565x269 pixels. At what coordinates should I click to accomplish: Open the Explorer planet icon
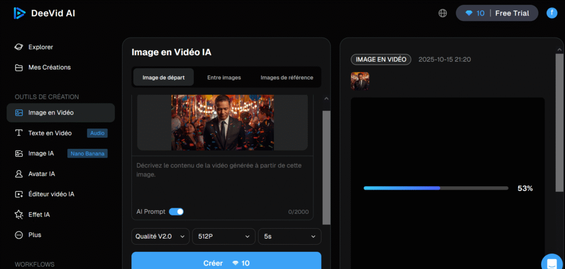point(19,47)
